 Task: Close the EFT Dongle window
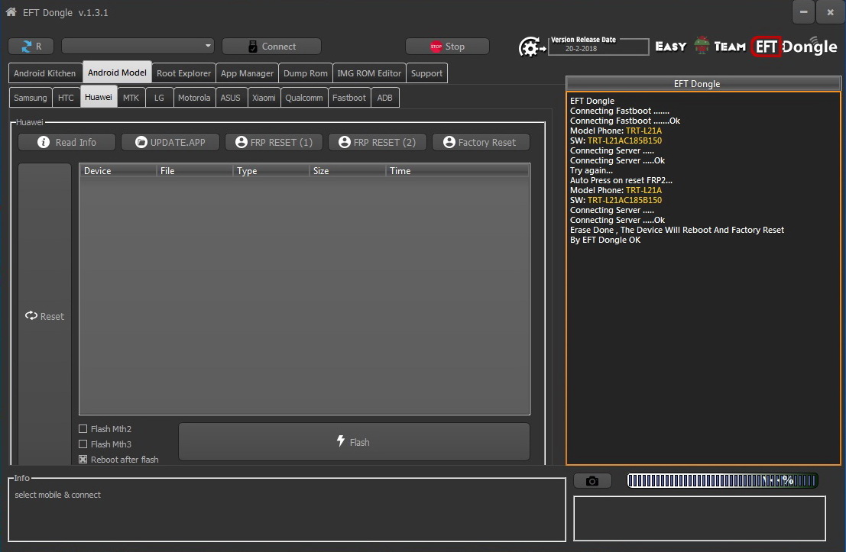pyautogui.click(x=831, y=12)
